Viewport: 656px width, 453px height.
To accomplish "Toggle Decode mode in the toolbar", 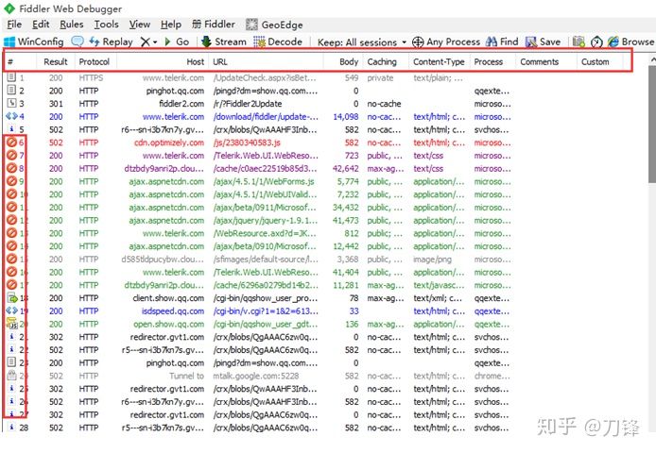I will click(278, 42).
